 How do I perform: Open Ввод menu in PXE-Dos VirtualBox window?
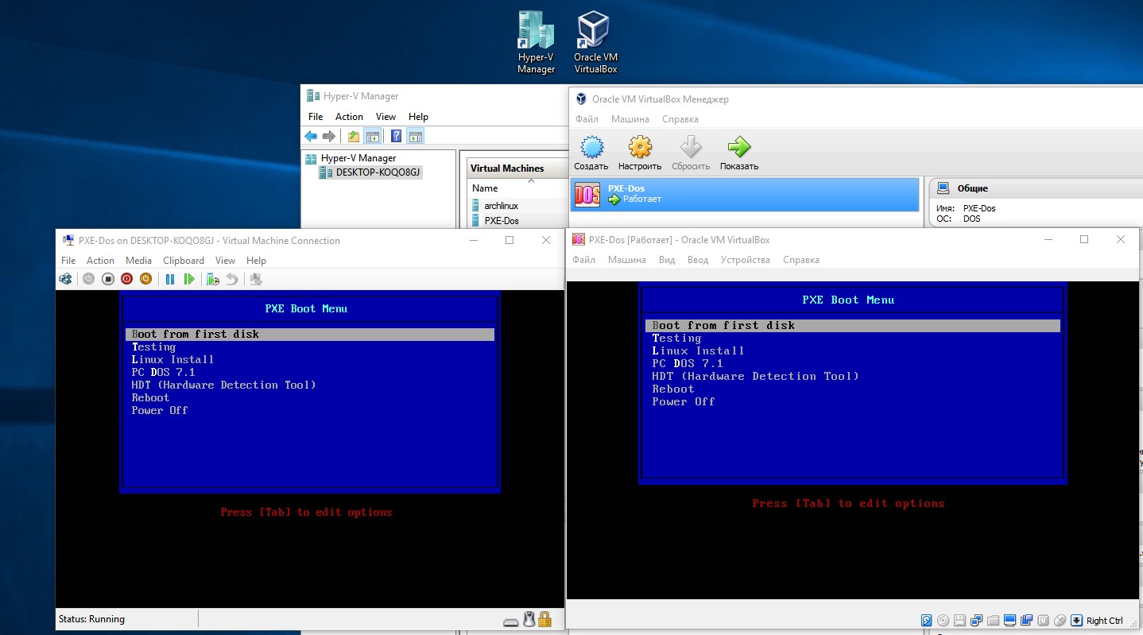point(697,260)
